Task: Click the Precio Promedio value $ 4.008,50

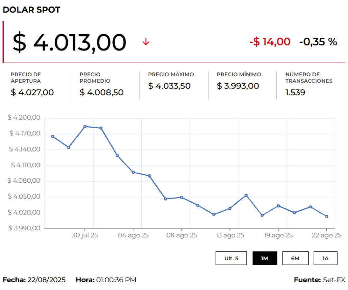Action: [101, 93]
